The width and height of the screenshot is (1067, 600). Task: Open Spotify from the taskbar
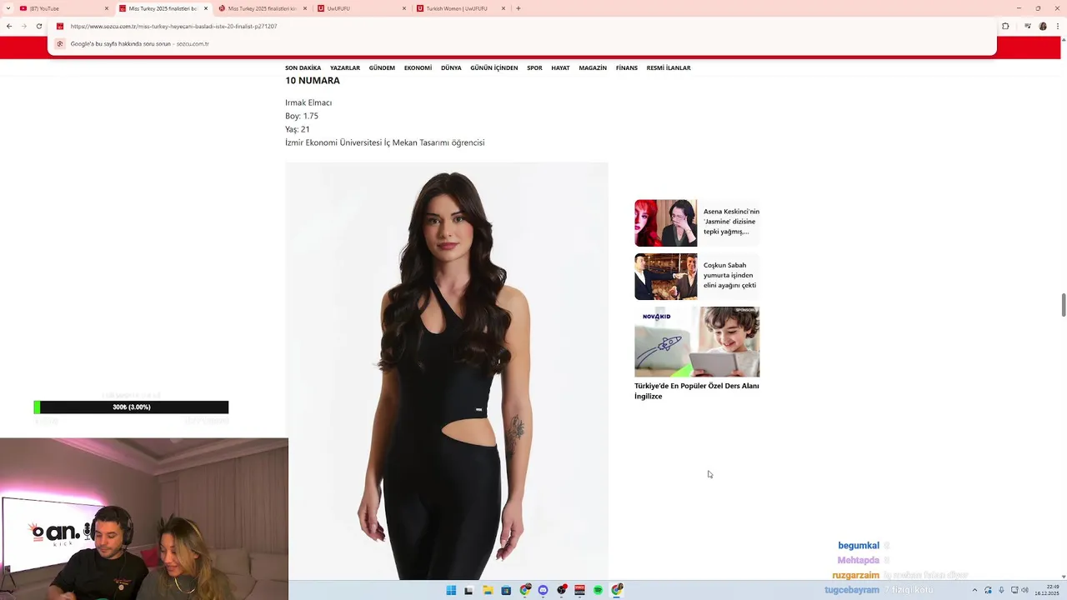click(598, 590)
